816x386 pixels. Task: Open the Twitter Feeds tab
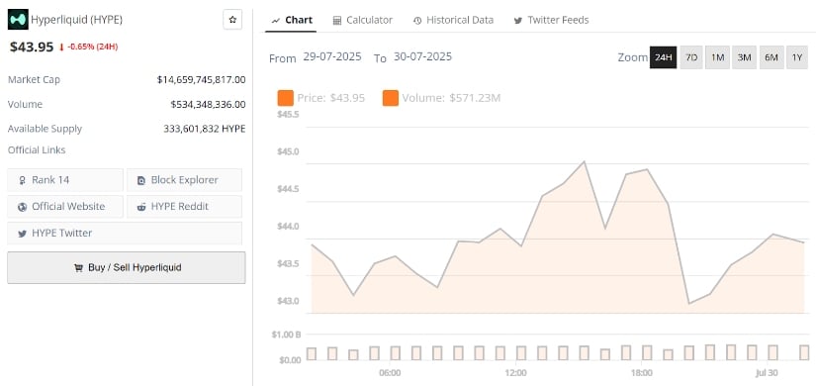pyautogui.click(x=551, y=21)
